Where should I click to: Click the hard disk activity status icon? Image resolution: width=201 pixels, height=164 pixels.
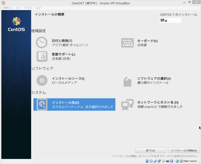[146, 161]
